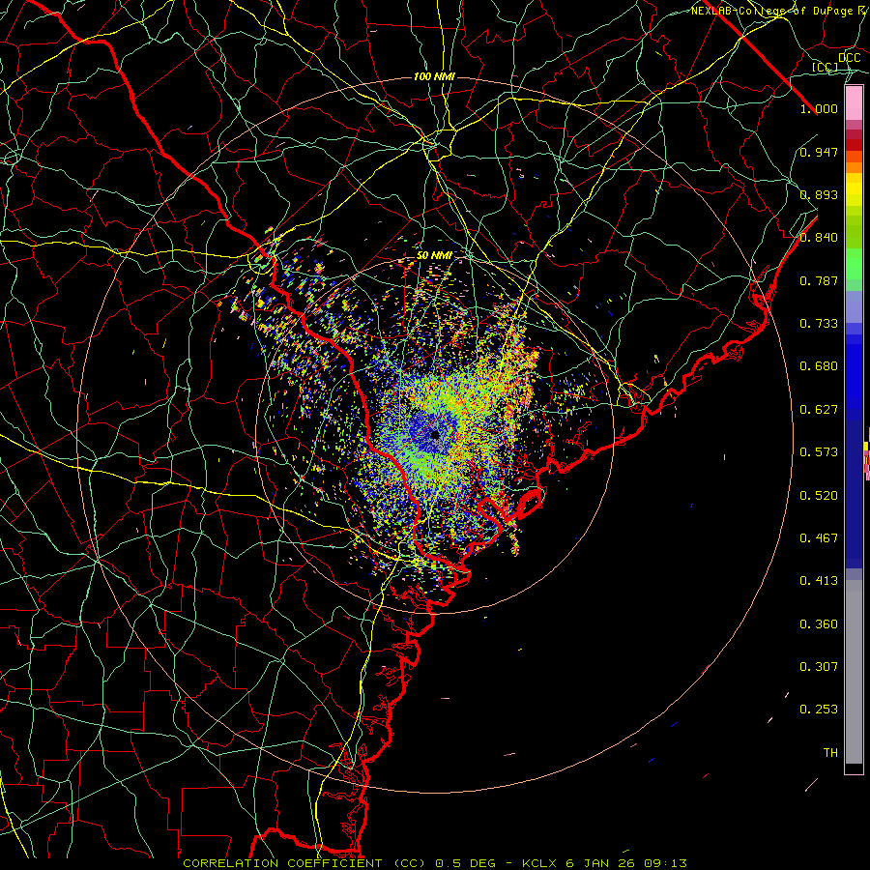The image size is (870, 870).
Task: Click the 09:13 timestamp in the caption
Action: [x=665, y=863]
